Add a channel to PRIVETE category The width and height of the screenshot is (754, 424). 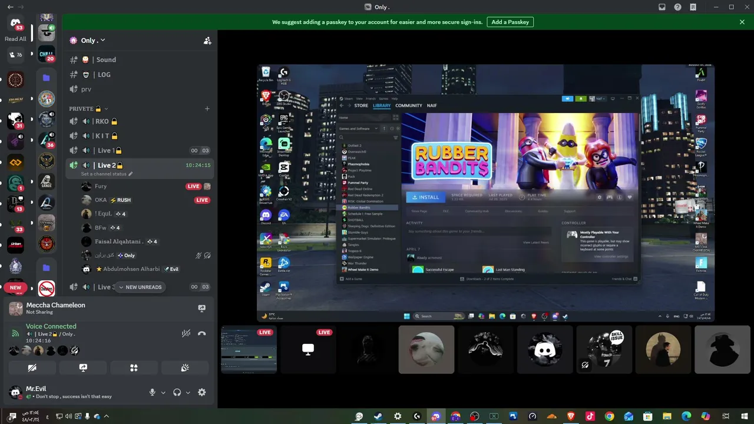tap(207, 109)
